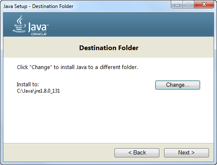Click the empty white area below the install path

(x=84, y=118)
